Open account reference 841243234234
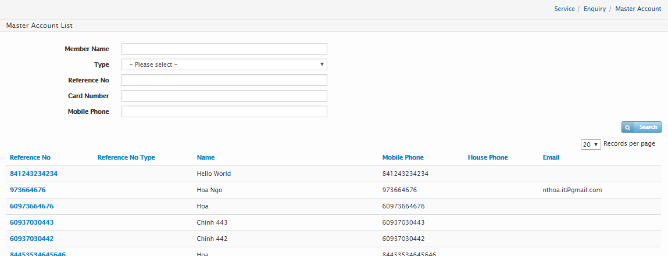 (34, 174)
